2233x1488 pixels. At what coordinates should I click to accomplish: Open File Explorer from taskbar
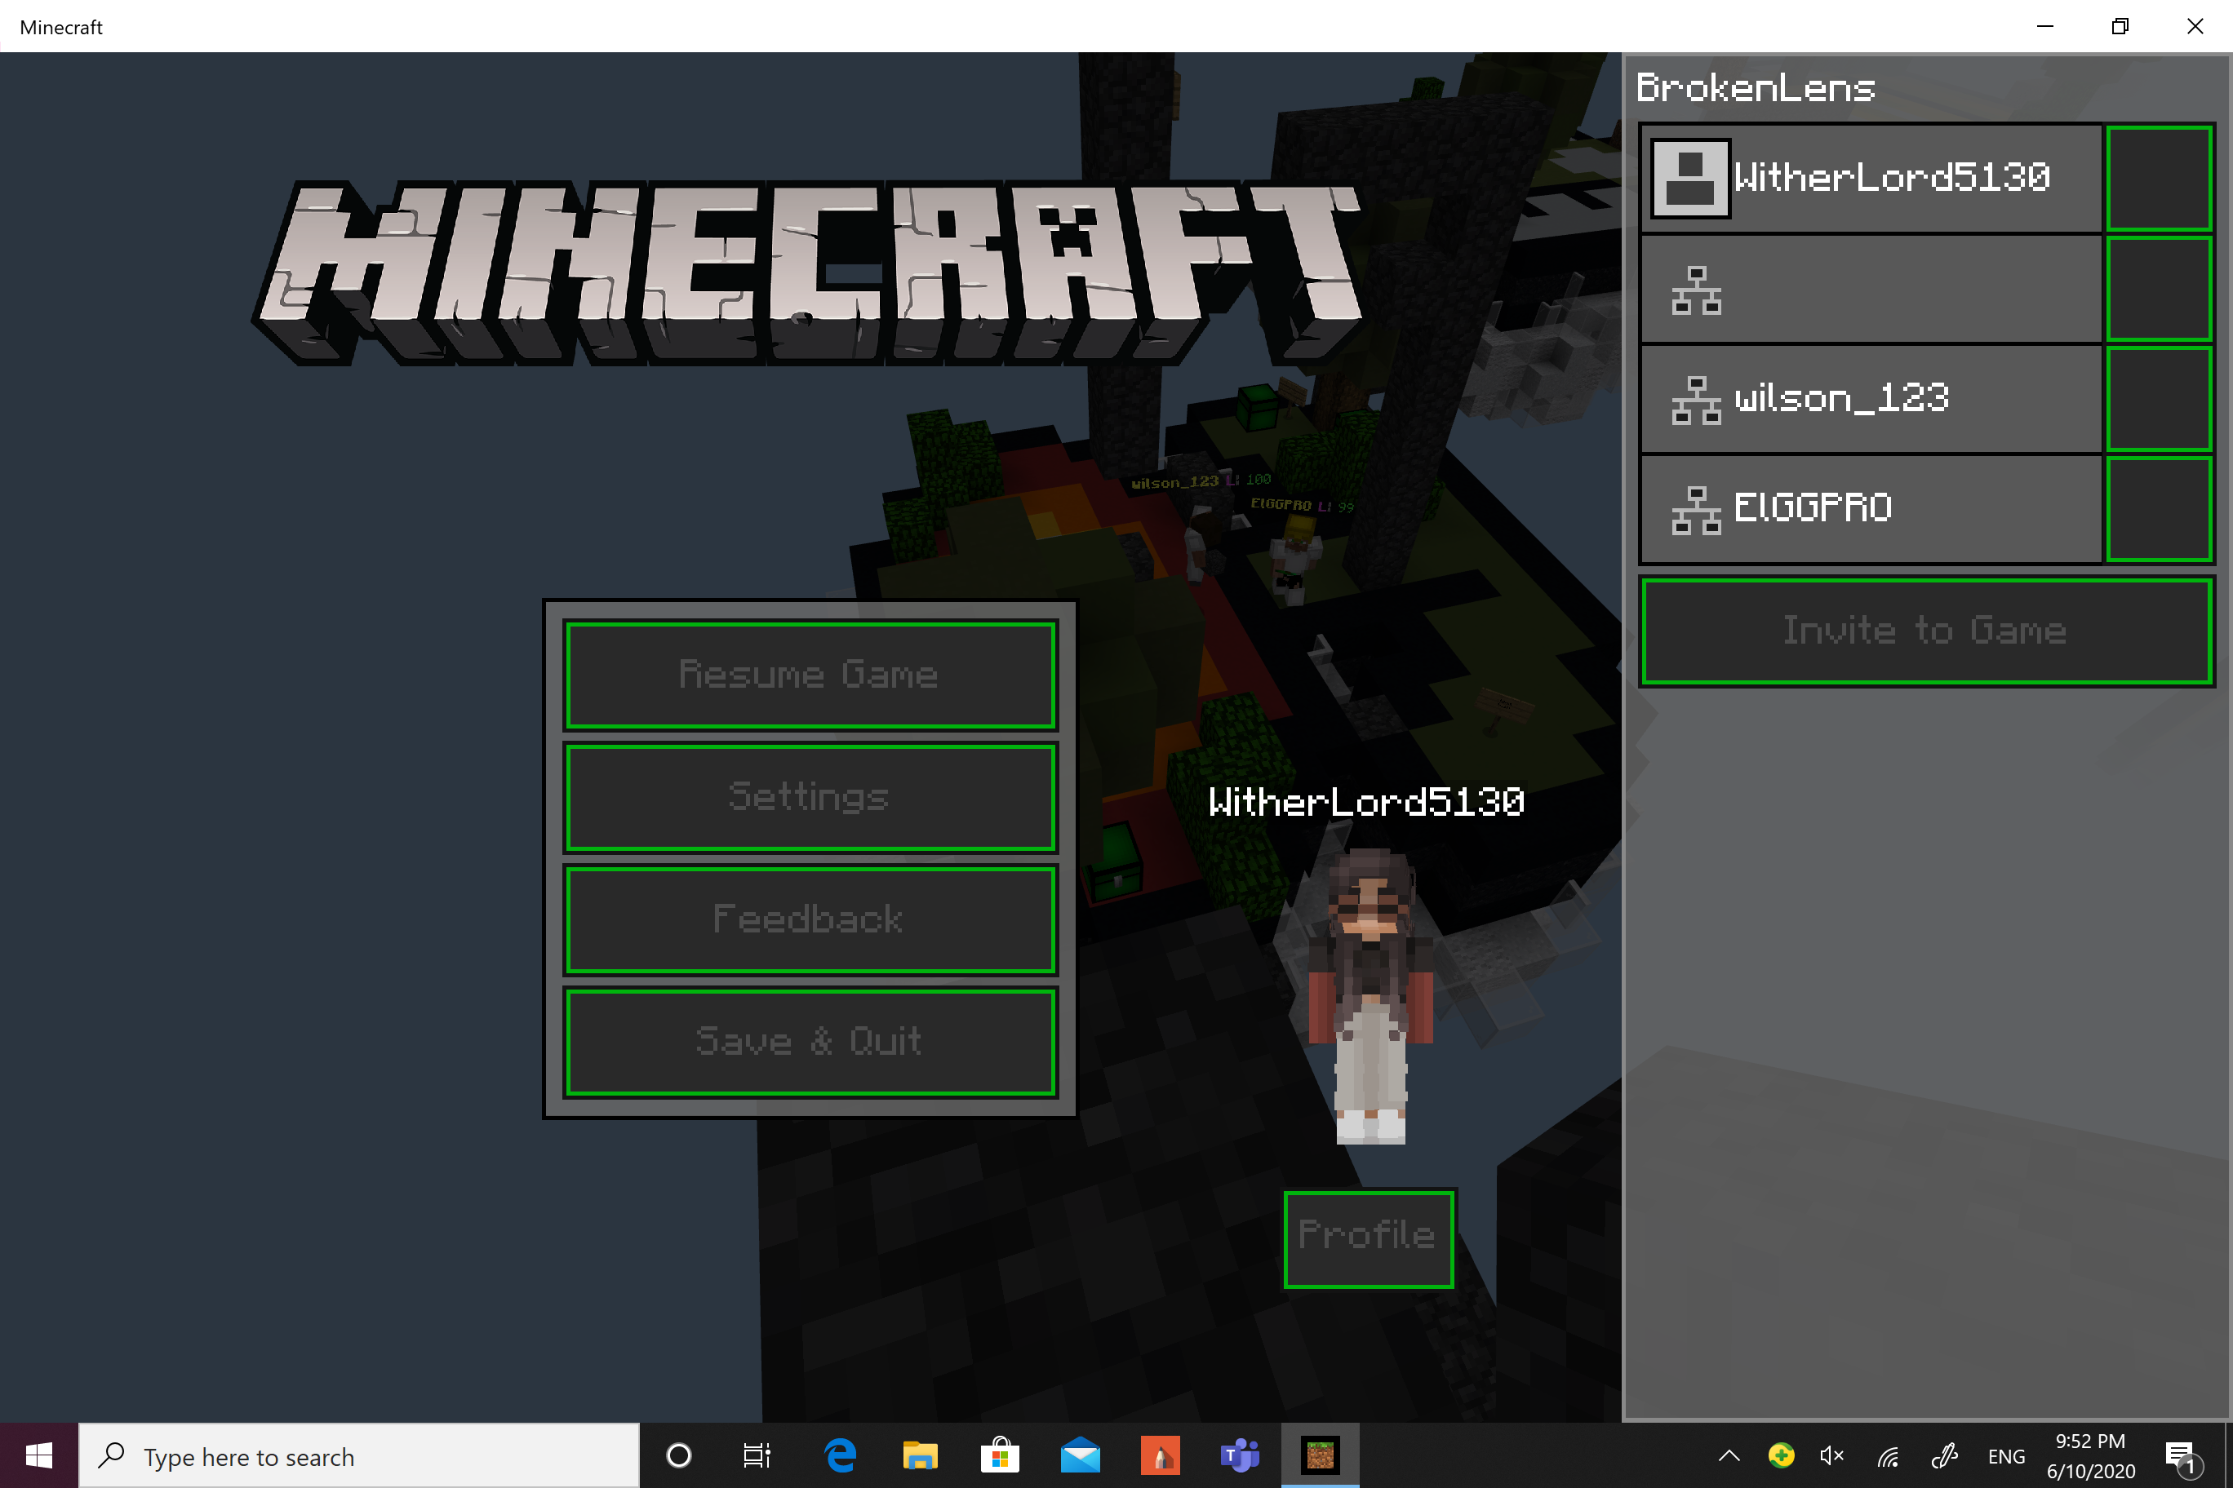920,1455
